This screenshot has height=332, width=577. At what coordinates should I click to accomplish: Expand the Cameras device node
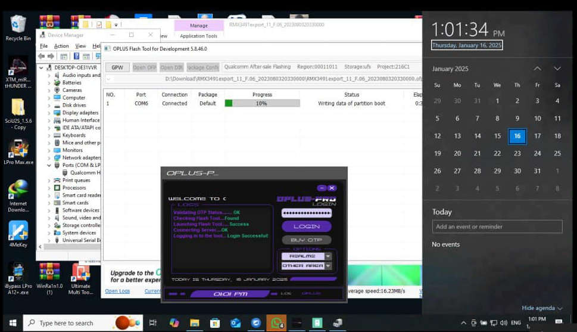coord(49,90)
